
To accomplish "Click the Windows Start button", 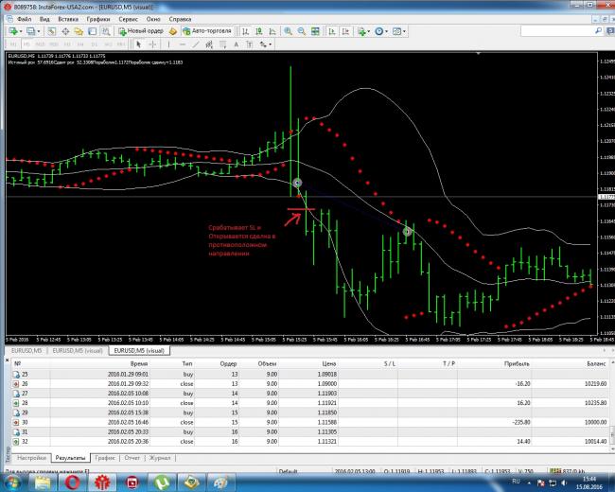I will pyautogui.click(x=15, y=482).
